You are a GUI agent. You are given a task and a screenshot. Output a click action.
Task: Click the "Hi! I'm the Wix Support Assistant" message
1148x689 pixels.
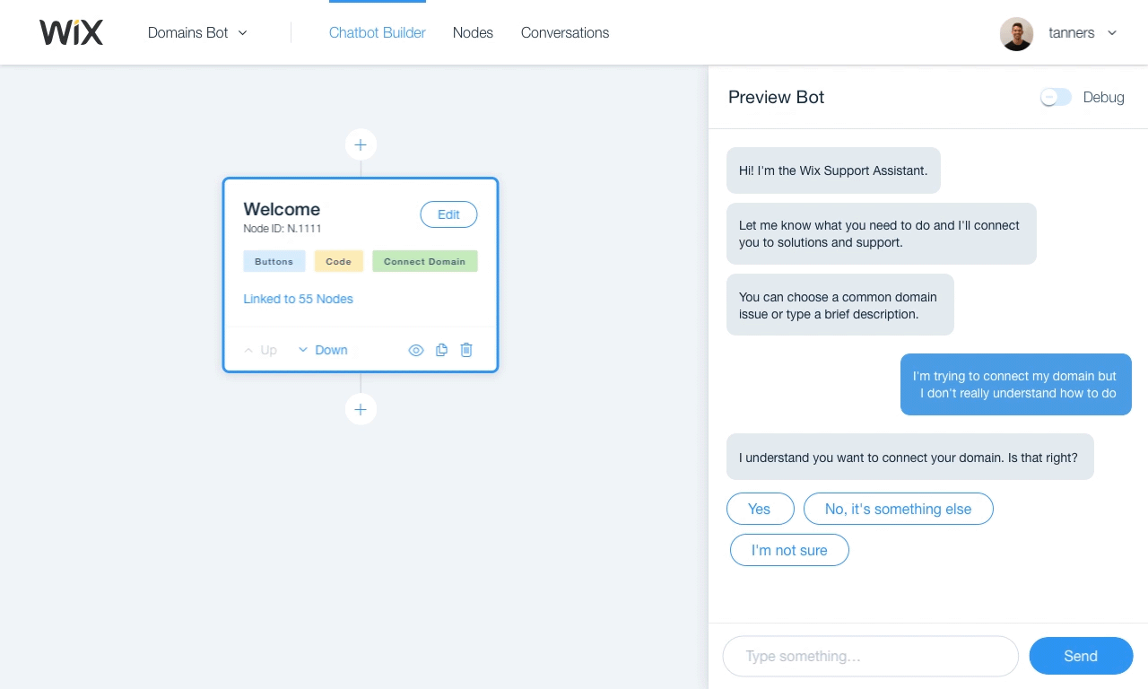(833, 170)
